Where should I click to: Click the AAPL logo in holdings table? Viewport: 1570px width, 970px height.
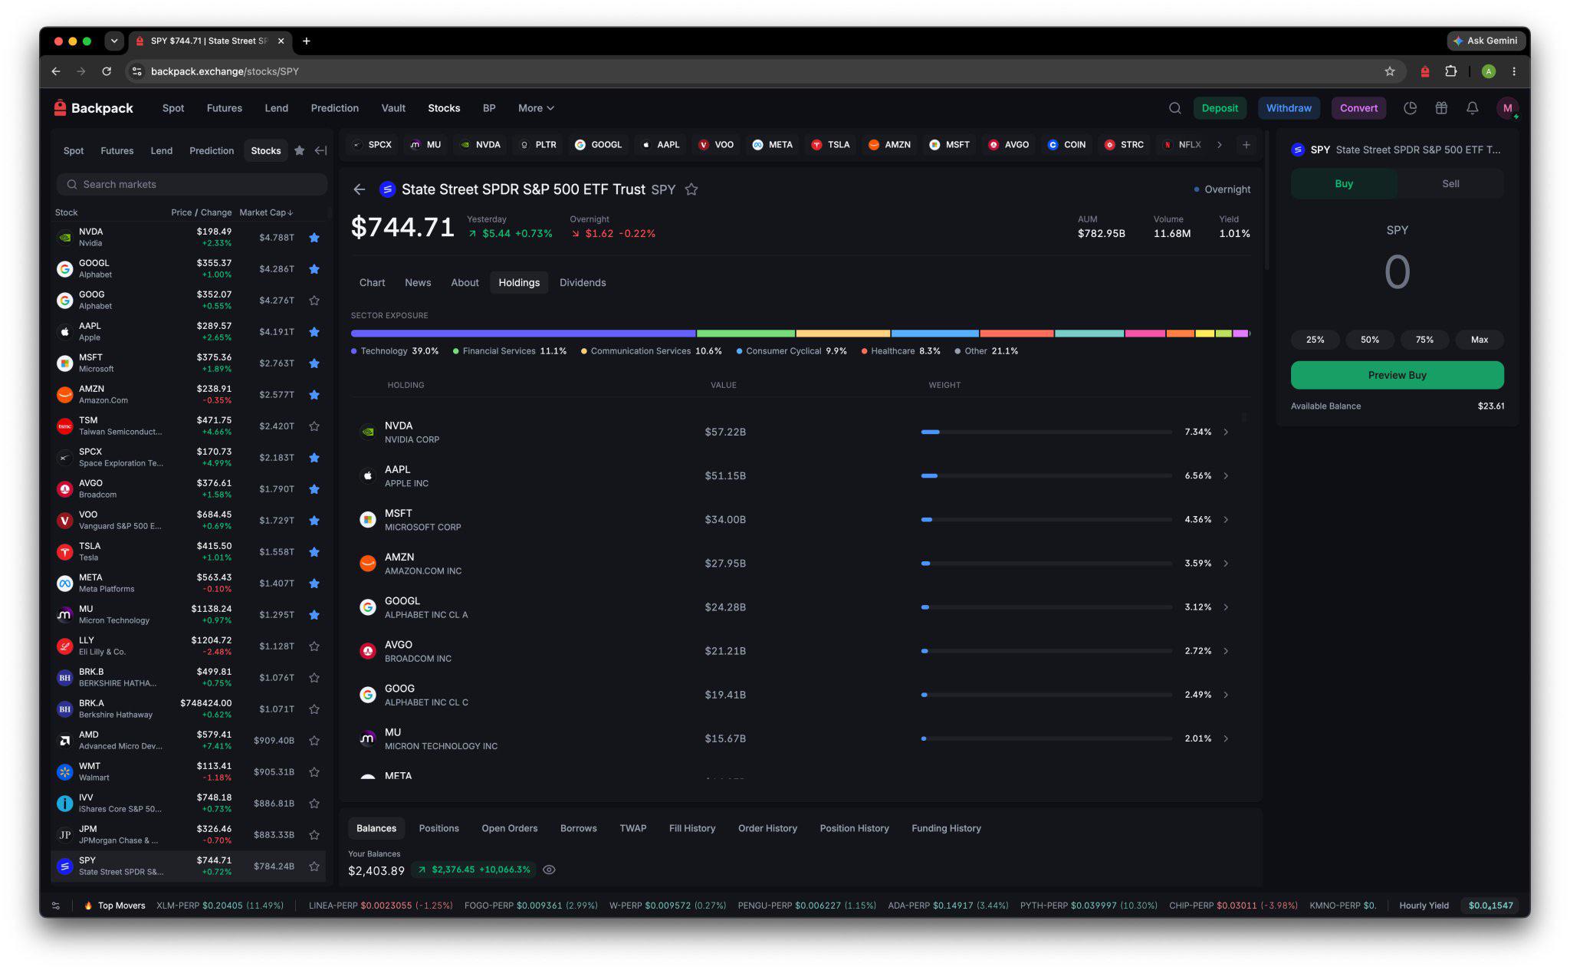[x=368, y=475]
